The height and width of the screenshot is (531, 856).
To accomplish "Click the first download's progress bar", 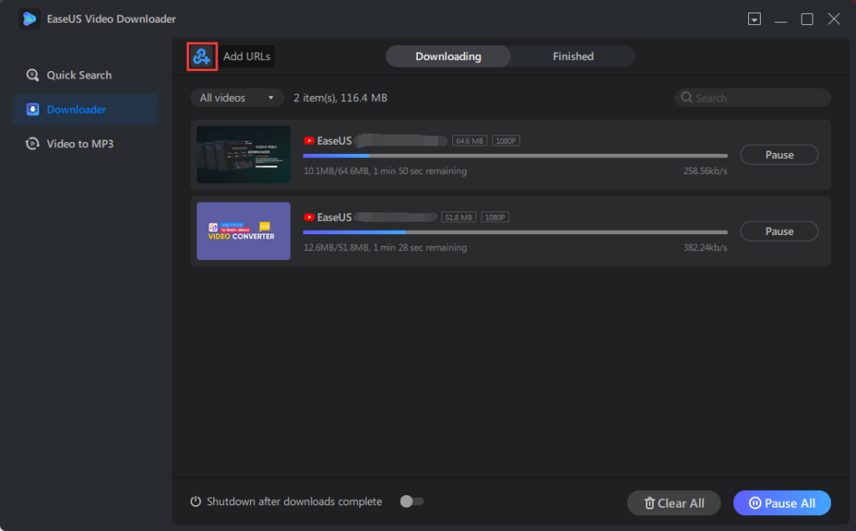I will pyautogui.click(x=514, y=156).
